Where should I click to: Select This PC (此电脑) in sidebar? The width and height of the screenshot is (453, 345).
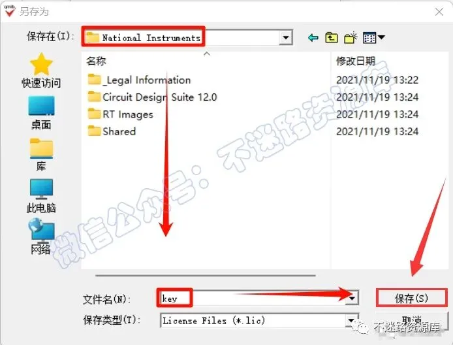click(41, 196)
